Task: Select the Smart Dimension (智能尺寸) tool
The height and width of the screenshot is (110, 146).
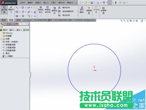Action: tap(11, 10)
